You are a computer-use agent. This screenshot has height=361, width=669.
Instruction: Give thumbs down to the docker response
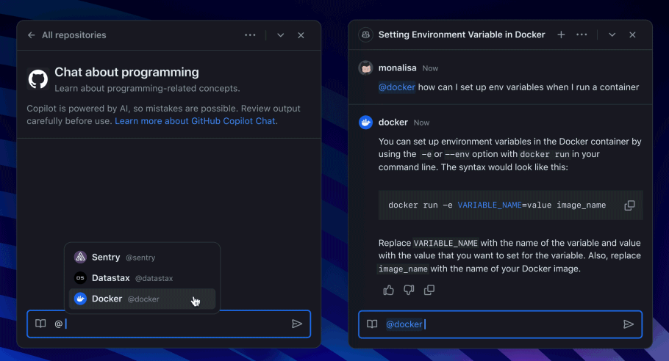[409, 290]
